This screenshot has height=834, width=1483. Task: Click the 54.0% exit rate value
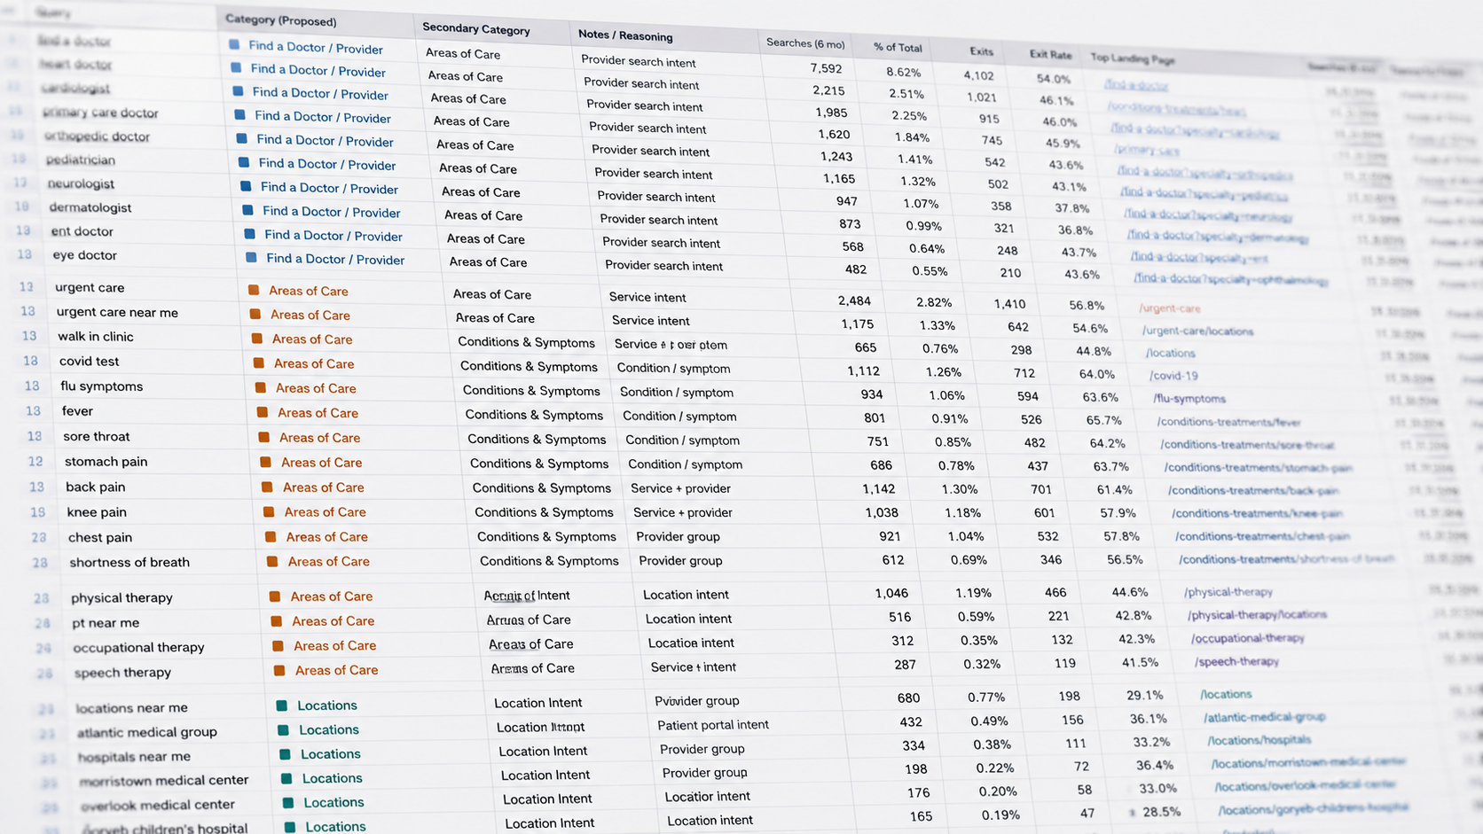pos(1054,79)
